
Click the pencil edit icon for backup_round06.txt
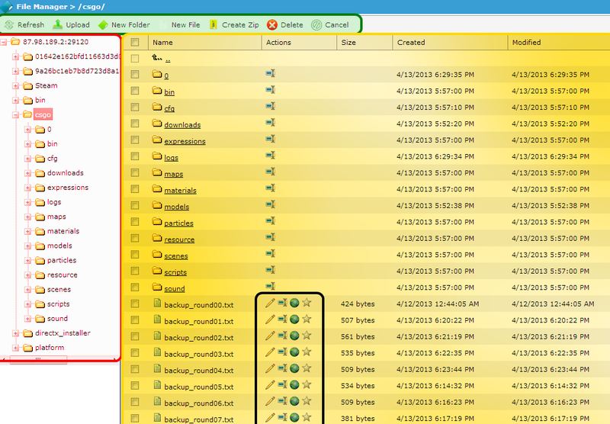pyautogui.click(x=270, y=401)
